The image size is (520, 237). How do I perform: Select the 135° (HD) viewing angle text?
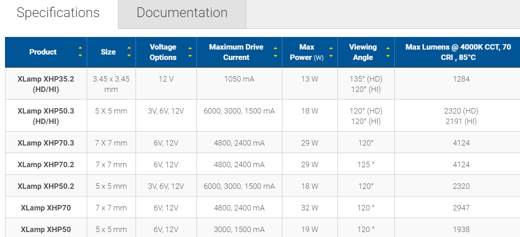pos(366,79)
